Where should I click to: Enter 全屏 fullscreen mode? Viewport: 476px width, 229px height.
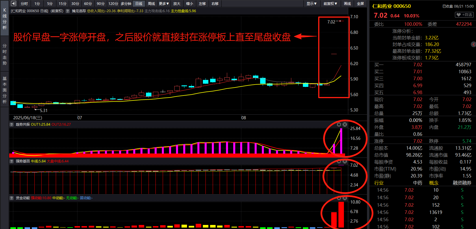[x=360, y=3]
